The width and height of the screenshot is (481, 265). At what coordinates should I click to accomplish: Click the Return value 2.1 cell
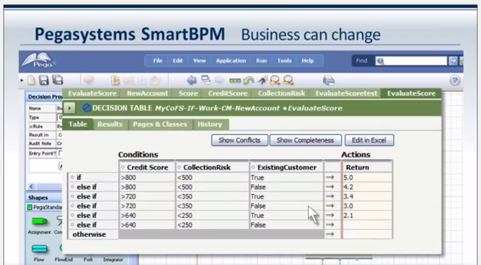coord(367,216)
